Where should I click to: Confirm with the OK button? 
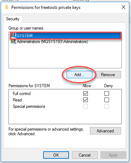[56, 155]
